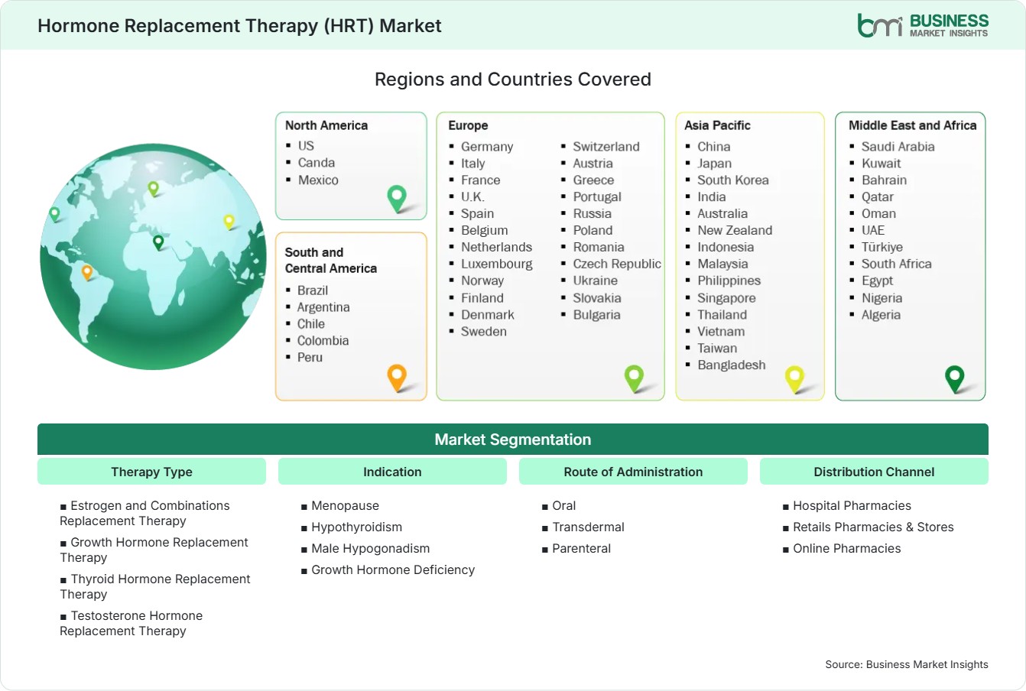Click 'Bangladesh' in Asia Pacific list
The height and width of the screenshot is (691, 1026).
(732, 365)
